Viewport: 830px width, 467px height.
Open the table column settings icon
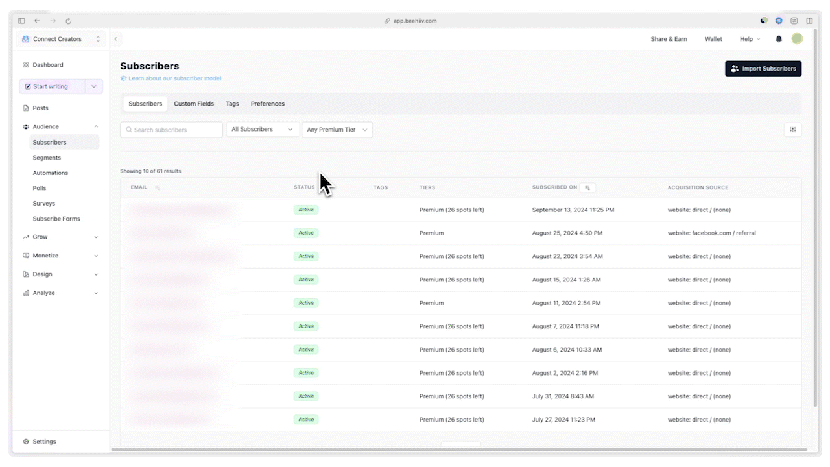792,130
